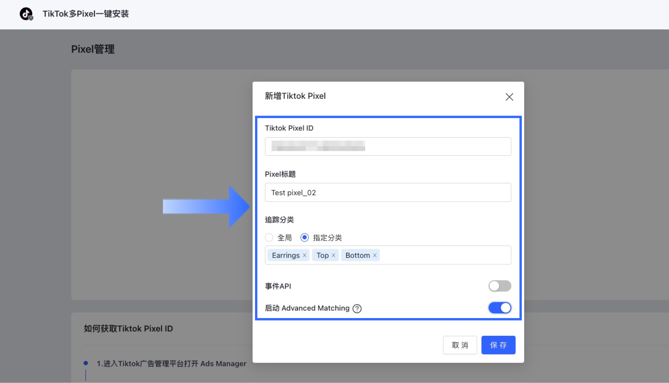Image resolution: width=669 pixels, height=383 pixels.
Task: Click the 启动 Advanced Matching label
Action: 307,308
